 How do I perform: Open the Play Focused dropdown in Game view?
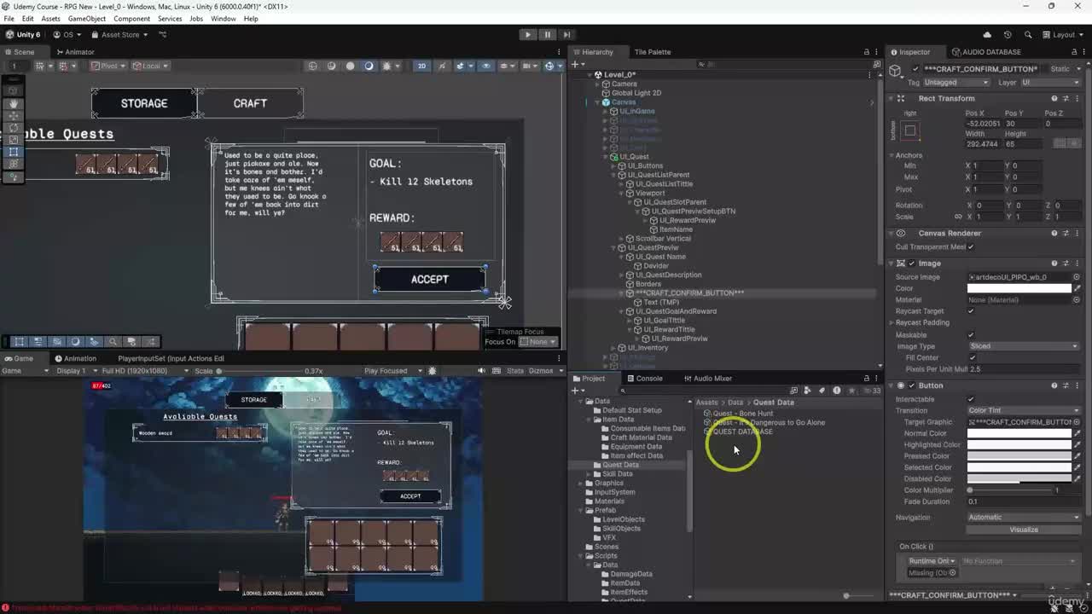392,371
